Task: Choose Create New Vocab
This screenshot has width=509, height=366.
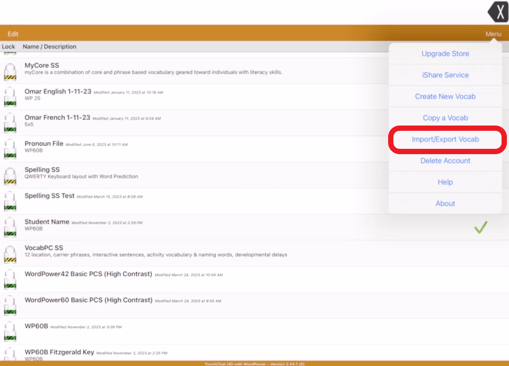Action: [x=445, y=96]
